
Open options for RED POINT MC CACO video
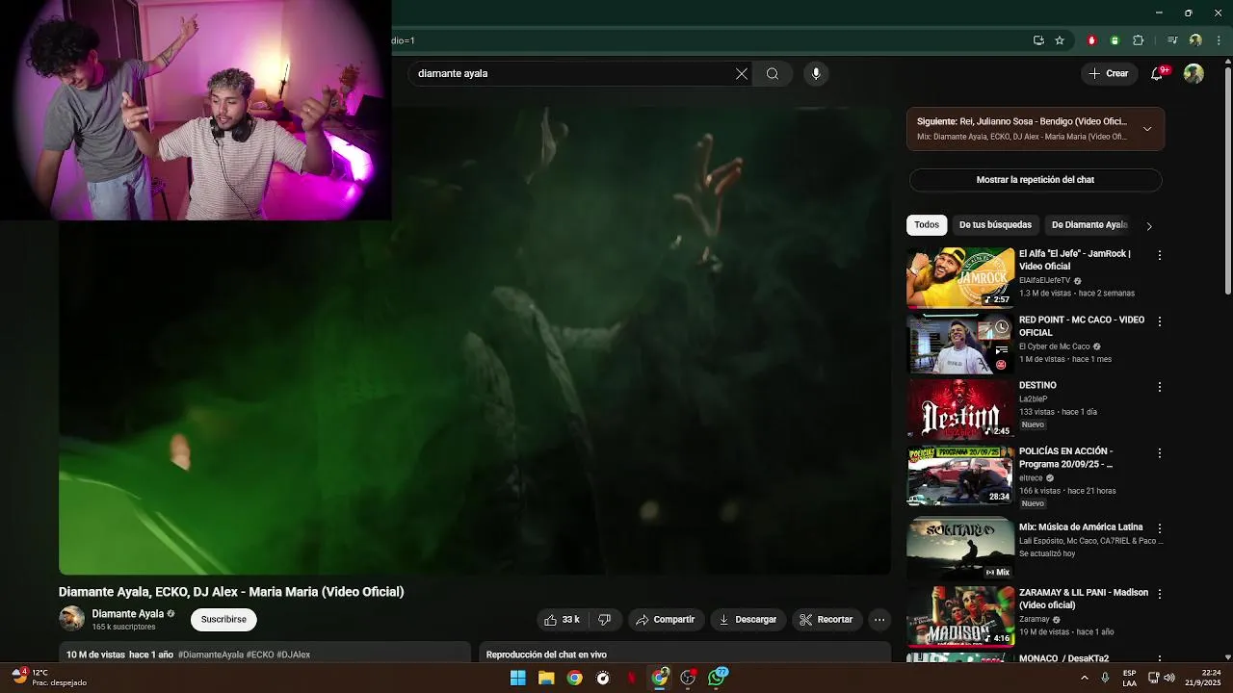coord(1160,321)
